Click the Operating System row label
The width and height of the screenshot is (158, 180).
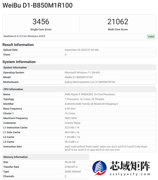14,73
